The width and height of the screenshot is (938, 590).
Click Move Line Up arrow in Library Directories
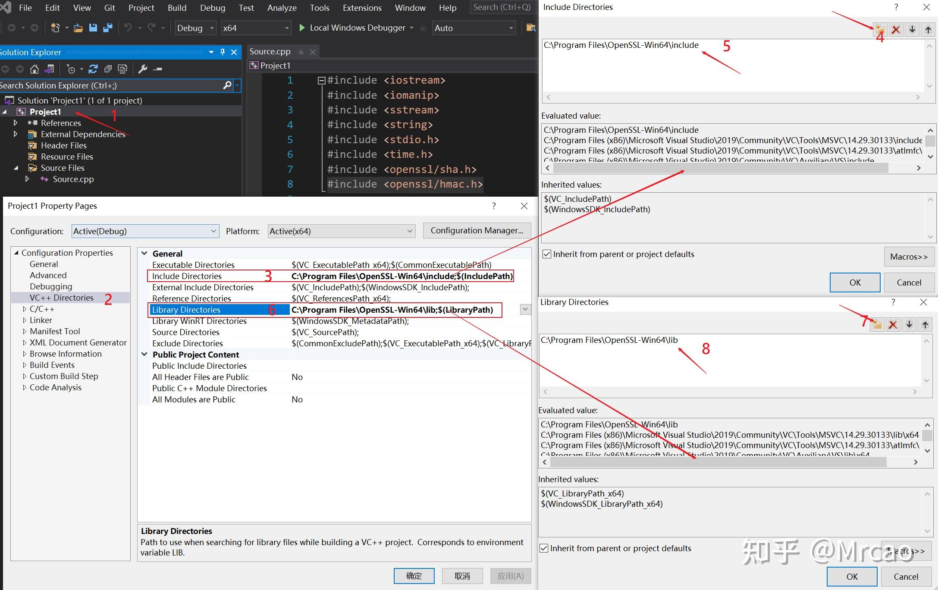point(925,324)
